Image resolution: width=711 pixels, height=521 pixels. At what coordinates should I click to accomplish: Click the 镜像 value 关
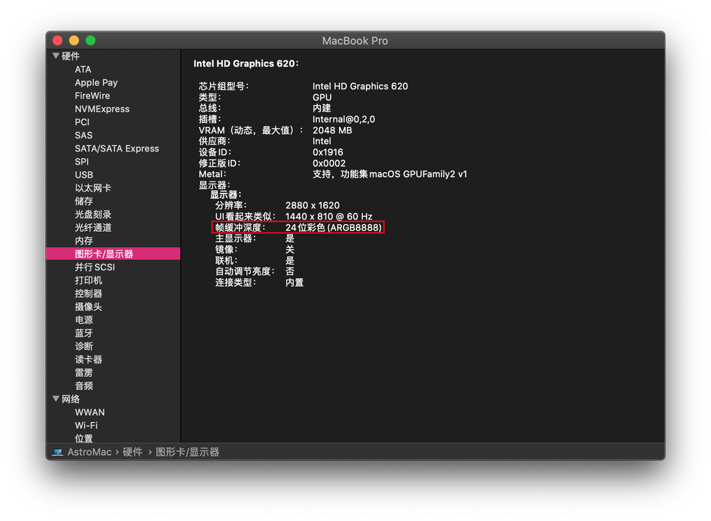click(290, 249)
